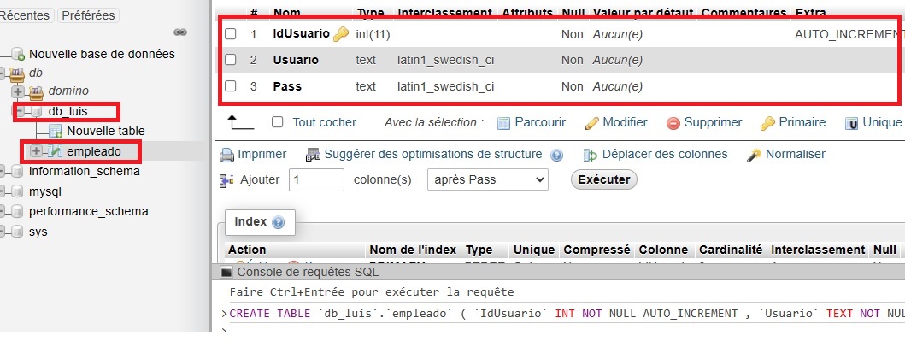This screenshot has height=341, width=905.
Task: Check the Usuario row checkbox
Action: pos(230,60)
